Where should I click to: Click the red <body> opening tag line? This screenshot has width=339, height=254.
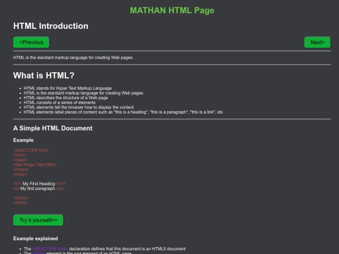20,174
